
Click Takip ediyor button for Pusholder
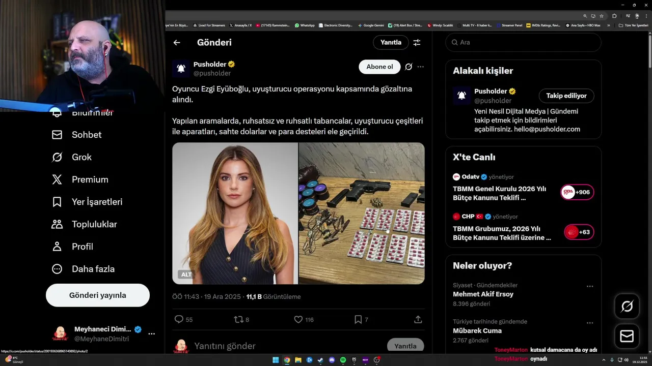[x=566, y=96]
